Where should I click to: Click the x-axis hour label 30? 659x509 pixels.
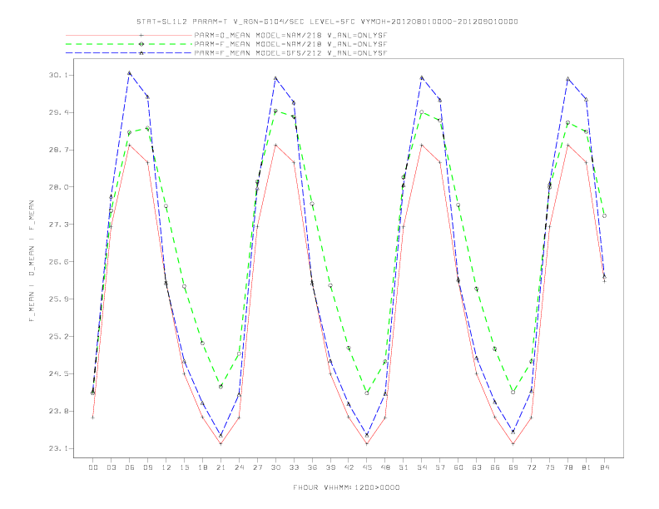pos(275,467)
